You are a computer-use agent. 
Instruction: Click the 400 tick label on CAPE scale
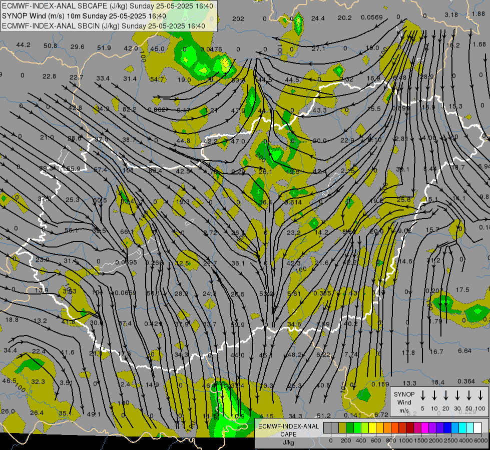(x=361, y=440)
